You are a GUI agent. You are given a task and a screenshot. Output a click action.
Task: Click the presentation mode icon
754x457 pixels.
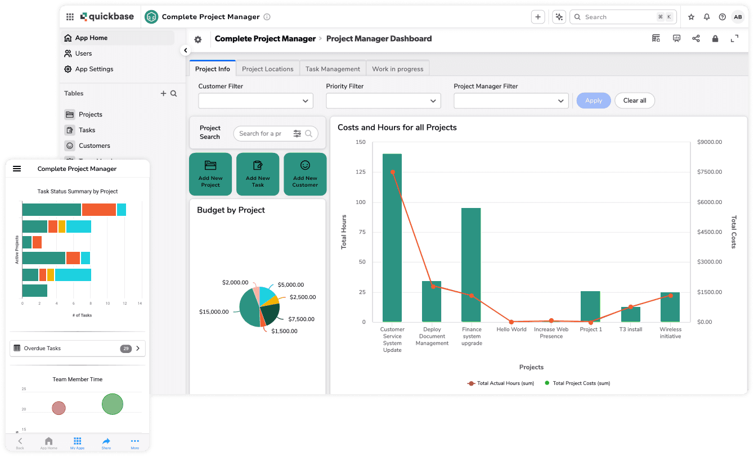click(676, 38)
